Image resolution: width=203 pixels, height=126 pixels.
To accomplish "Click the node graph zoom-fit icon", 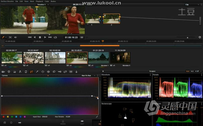I will (200, 37).
